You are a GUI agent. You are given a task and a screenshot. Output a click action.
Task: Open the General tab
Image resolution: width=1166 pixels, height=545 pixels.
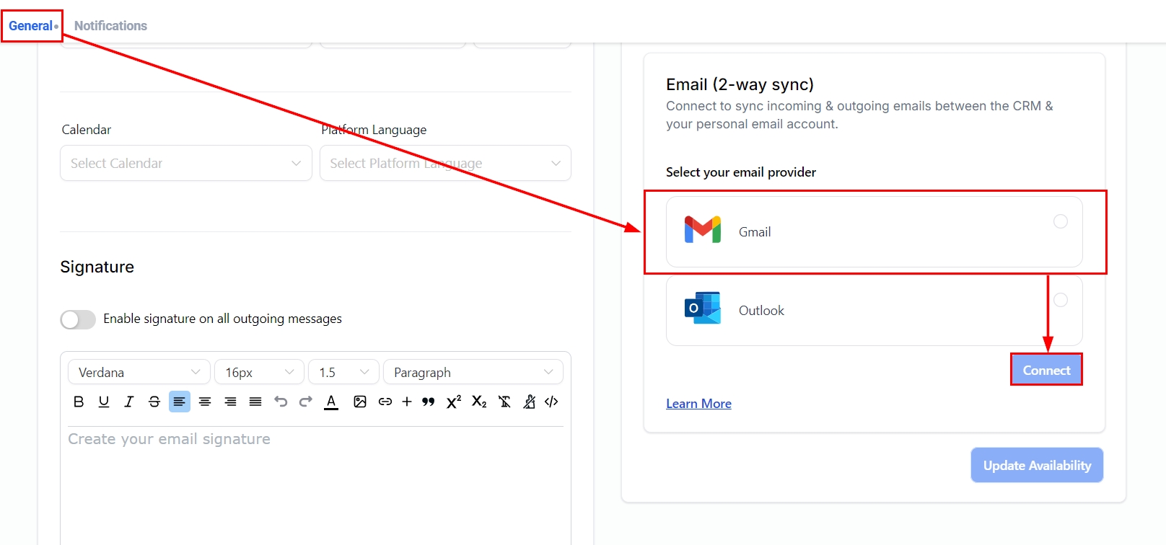(x=30, y=26)
